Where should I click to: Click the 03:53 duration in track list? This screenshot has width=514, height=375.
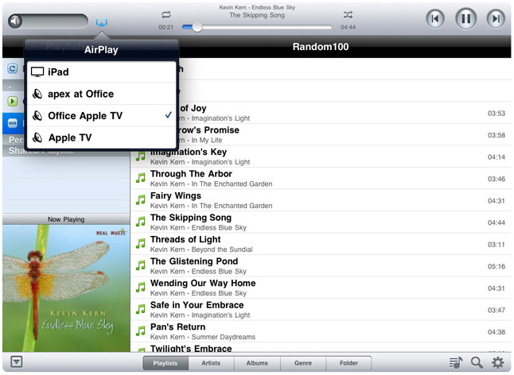point(496,114)
